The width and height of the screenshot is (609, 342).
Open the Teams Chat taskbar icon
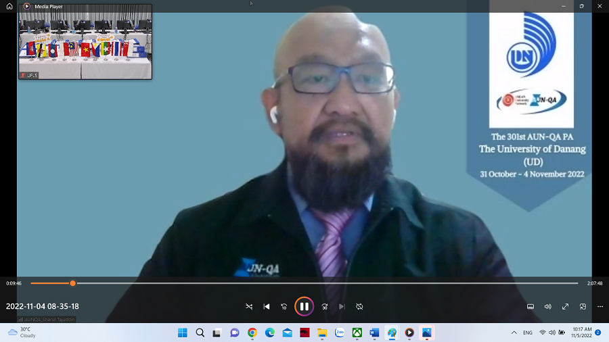pos(235,333)
